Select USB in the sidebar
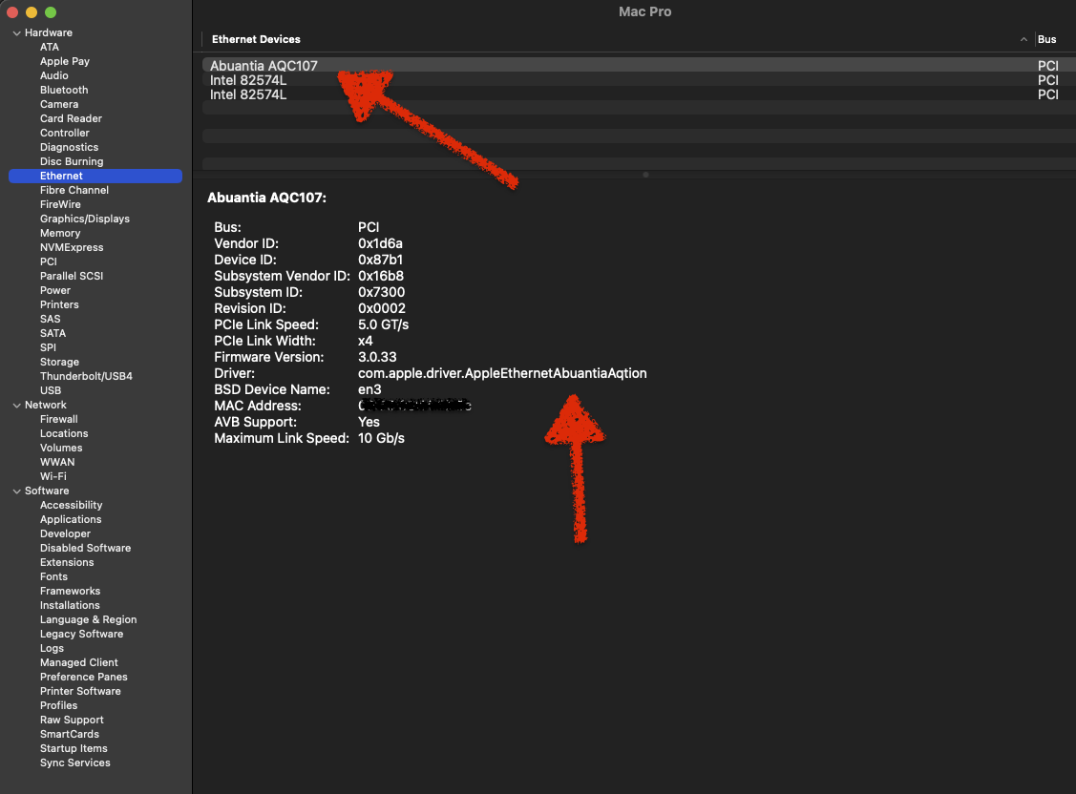This screenshot has height=794, width=1076. point(50,391)
